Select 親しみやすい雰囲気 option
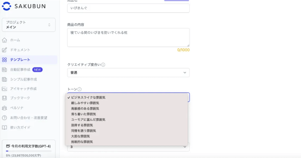 click(127, 103)
